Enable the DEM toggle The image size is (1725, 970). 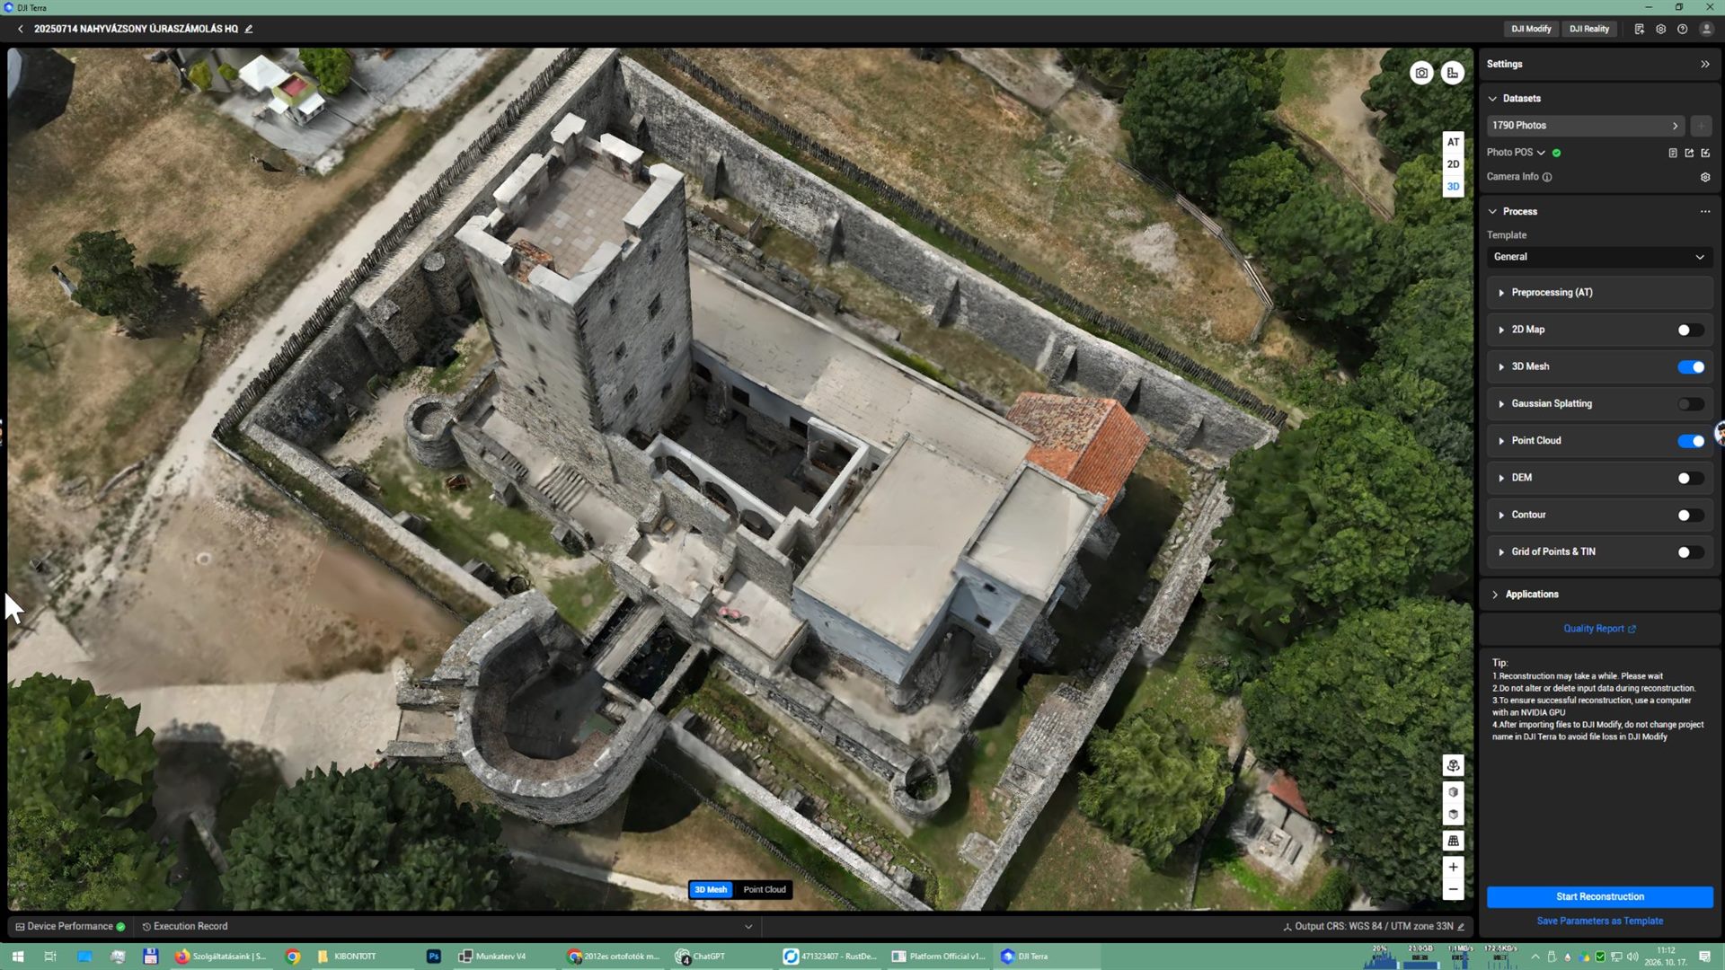point(1690,478)
